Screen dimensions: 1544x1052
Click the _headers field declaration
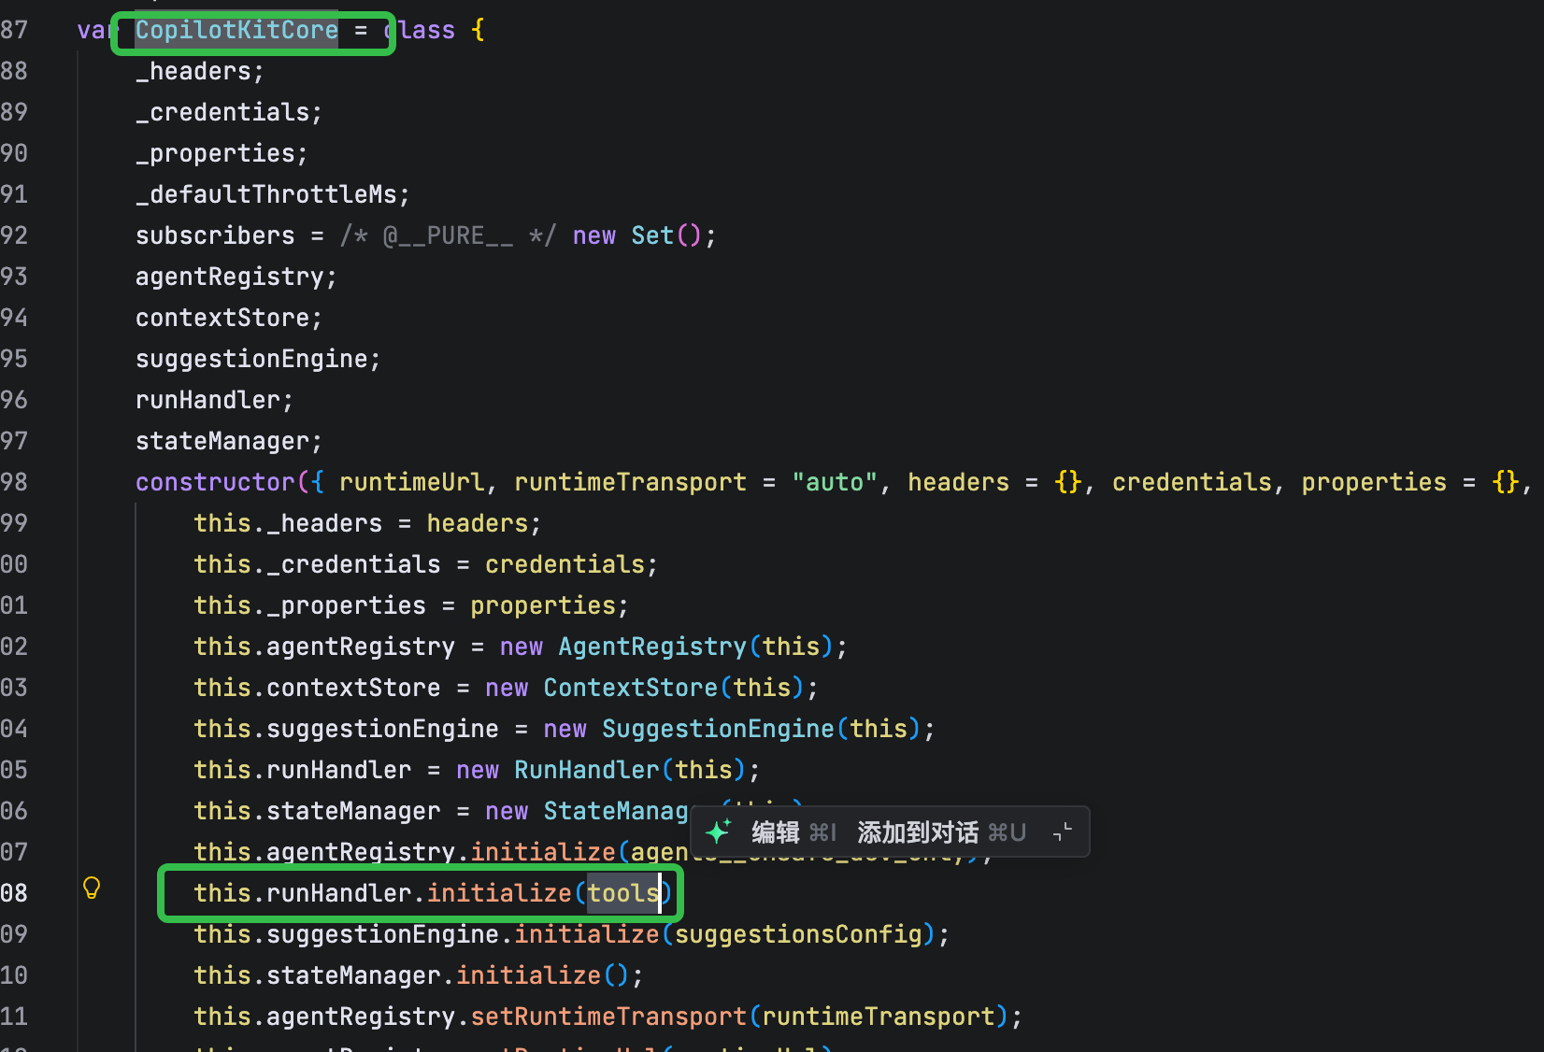tap(200, 71)
